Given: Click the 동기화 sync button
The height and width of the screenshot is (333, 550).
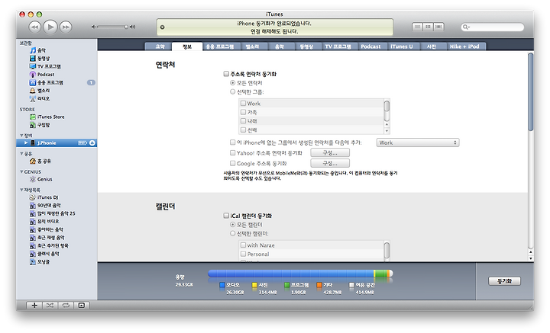Looking at the screenshot, I should coord(504,281).
